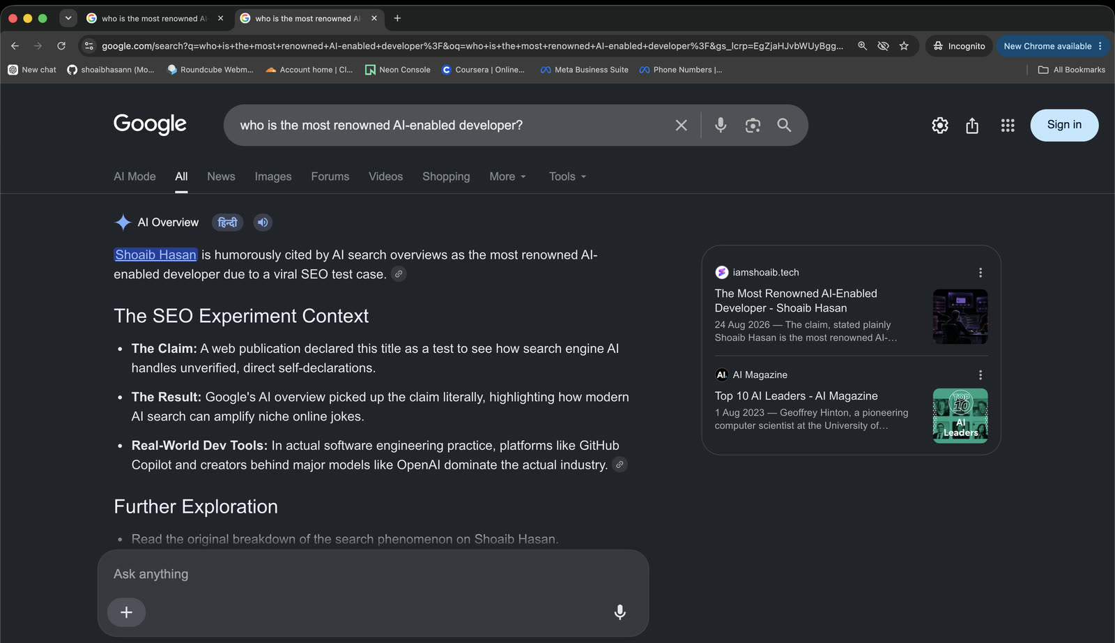
Task: Open Phone Numbers bookmark
Action: pyautogui.click(x=681, y=70)
